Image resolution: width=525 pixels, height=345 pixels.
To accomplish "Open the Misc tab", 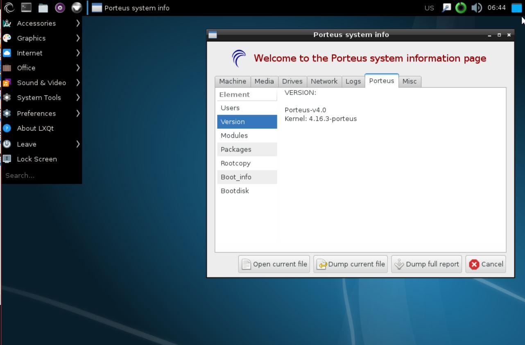I will tap(410, 81).
